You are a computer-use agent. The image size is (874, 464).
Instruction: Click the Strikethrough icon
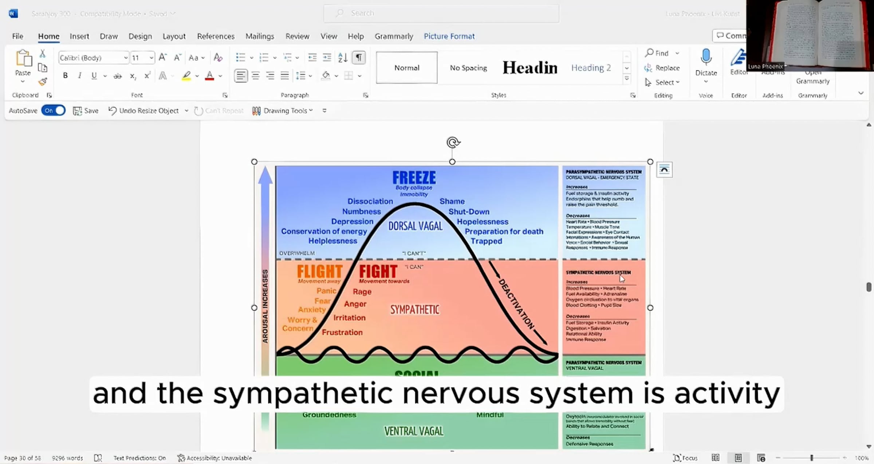point(117,76)
